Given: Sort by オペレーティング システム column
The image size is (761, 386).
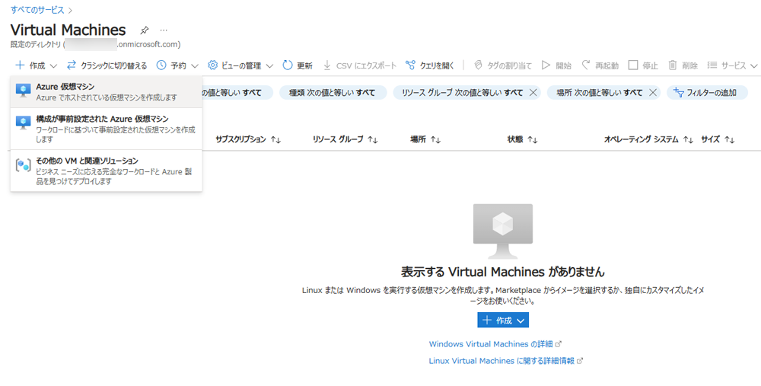Looking at the screenshot, I should click(x=649, y=140).
